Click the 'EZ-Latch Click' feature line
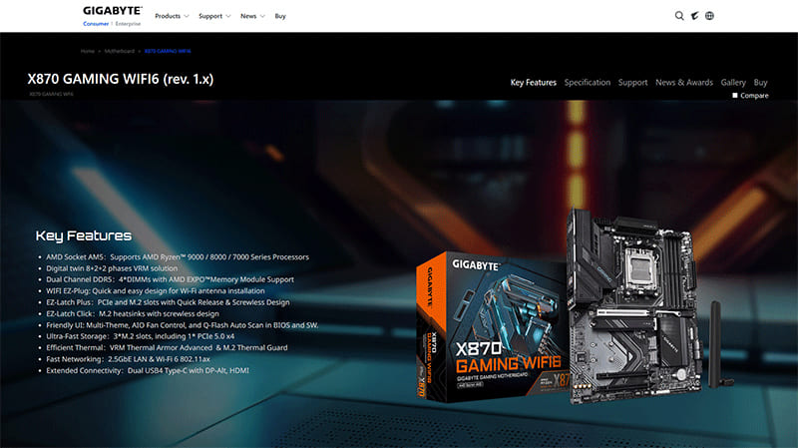The image size is (798, 448). click(133, 313)
